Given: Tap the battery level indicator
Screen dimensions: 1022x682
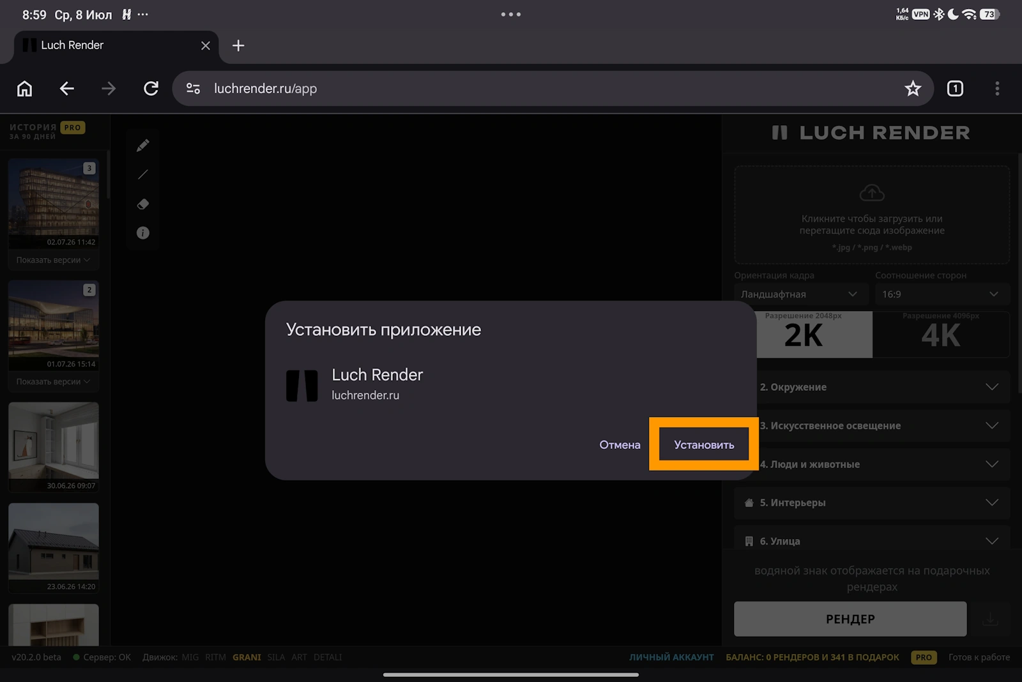Looking at the screenshot, I should coord(989,14).
